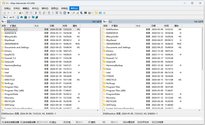Click F5 打包 button

pos(67,122)
